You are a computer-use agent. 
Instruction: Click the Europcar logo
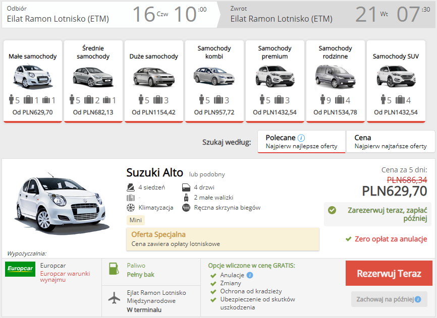click(x=20, y=269)
